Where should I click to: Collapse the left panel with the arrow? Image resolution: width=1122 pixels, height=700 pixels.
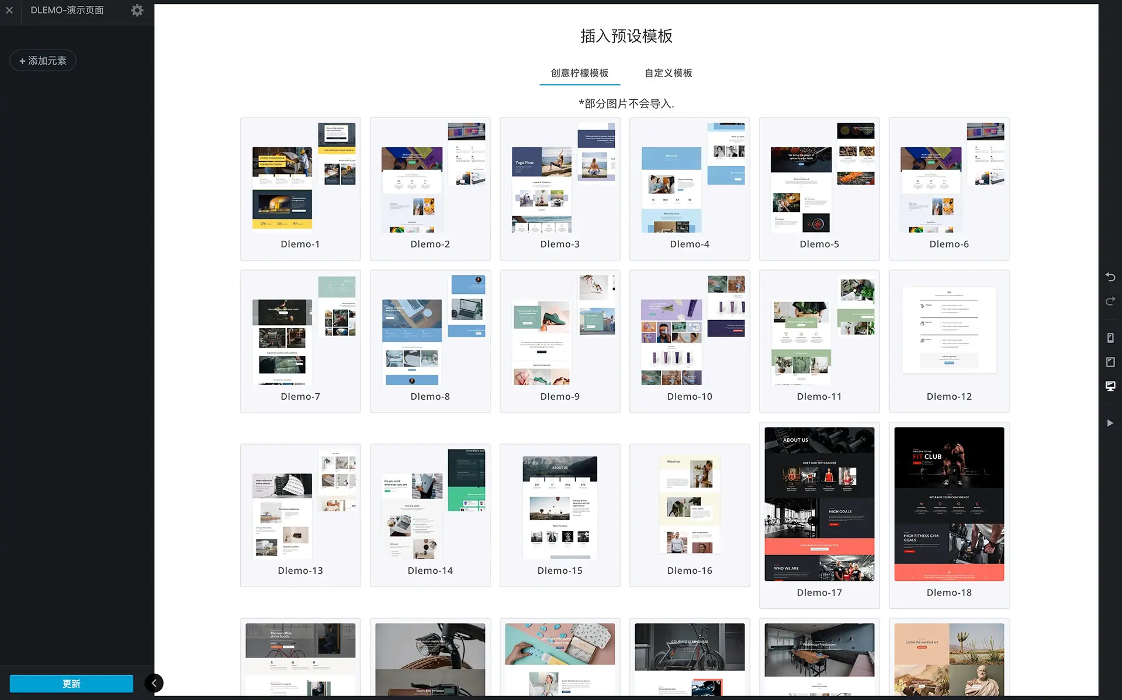click(154, 682)
